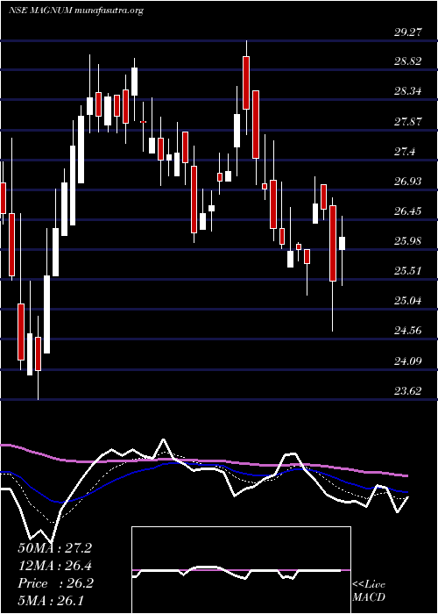The height and width of the screenshot is (614, 438).
Task: Click the 26.93 price axis label
Action: click(407, 181)
